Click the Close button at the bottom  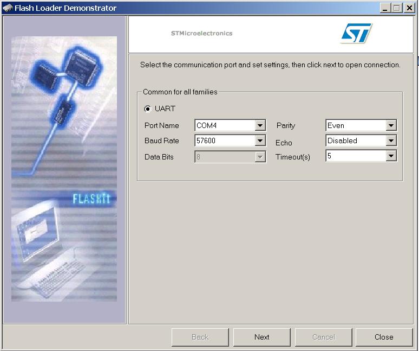pyautogui.click(x=384, y=337)
